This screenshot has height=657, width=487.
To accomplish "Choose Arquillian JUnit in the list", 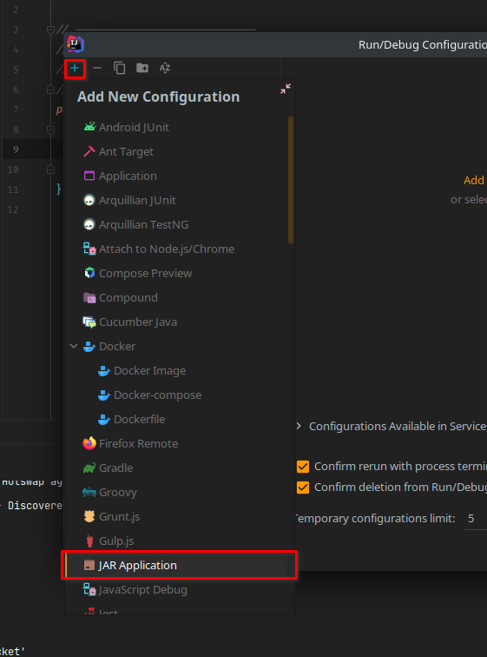I will pyautogui.click(x=180, y=200).
